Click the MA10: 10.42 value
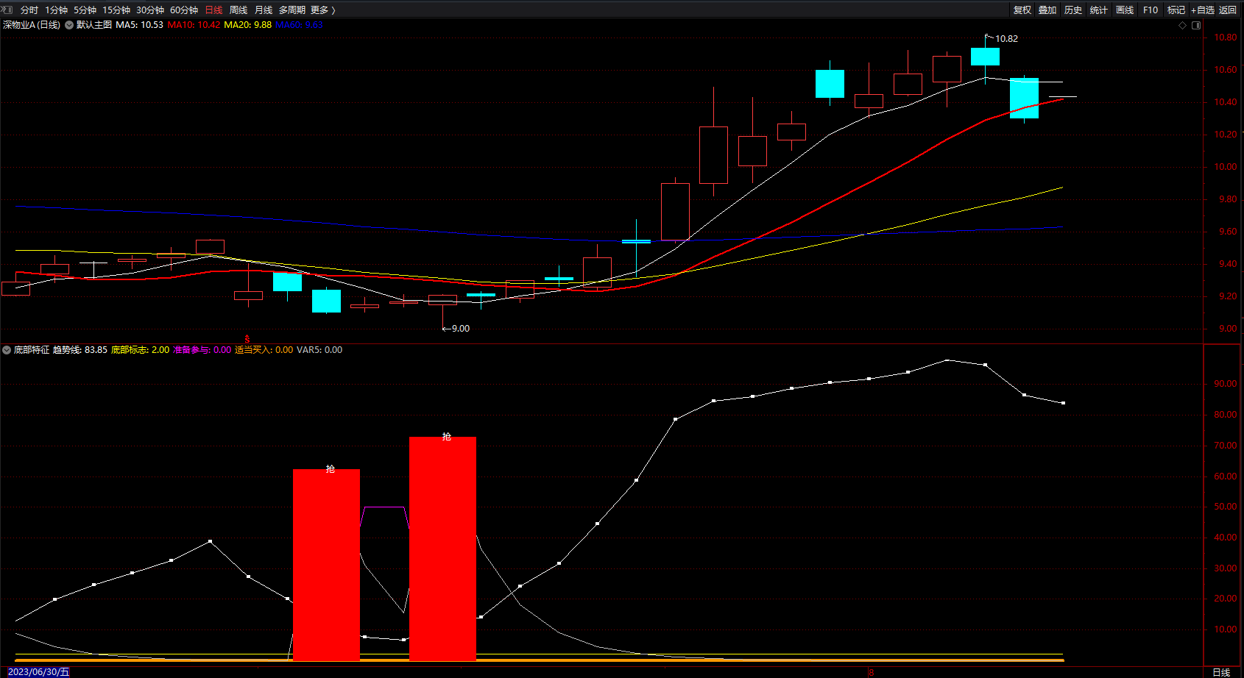The width and height of the screenshot is (1244, 678). click(x=194, y=25)
